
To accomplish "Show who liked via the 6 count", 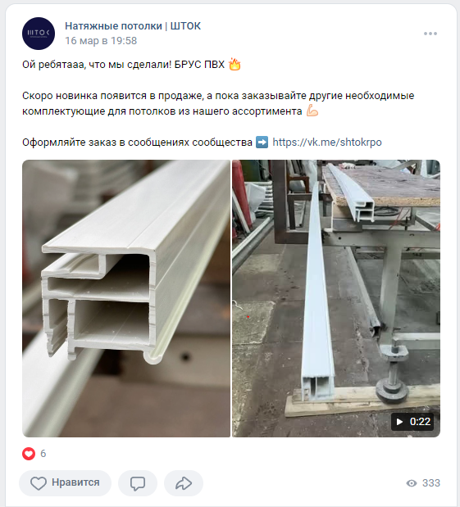I will (x=43, y=454).
